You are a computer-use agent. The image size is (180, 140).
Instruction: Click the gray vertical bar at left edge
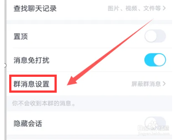point(5,70)
